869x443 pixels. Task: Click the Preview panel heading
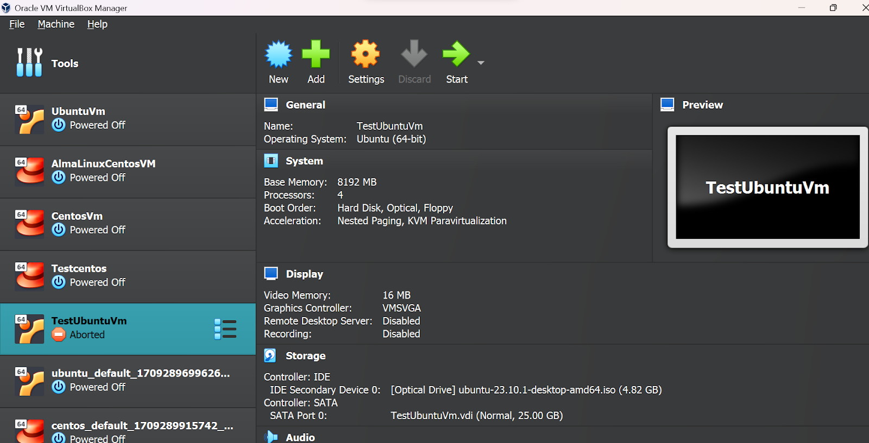(702, 105)
